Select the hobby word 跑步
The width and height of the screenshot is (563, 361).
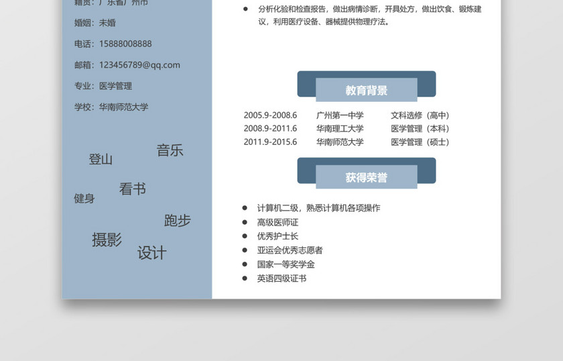point(178,220)
